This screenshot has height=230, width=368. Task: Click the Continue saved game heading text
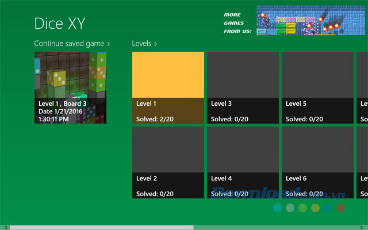(x=69, y=44)
